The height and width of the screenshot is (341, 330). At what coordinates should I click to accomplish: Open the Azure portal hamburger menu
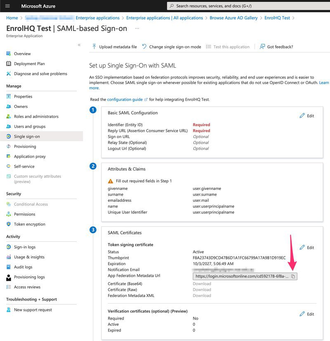tap(7, 6)
